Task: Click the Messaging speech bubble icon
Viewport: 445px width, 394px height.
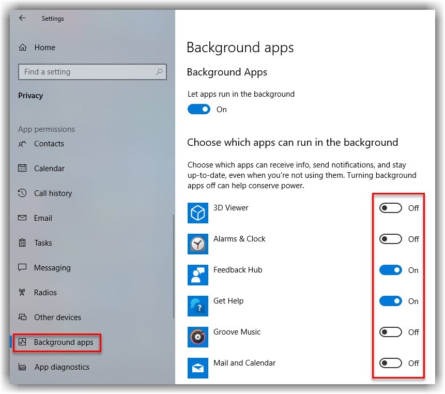Action: pyautogui.click(x=22, y=267)
